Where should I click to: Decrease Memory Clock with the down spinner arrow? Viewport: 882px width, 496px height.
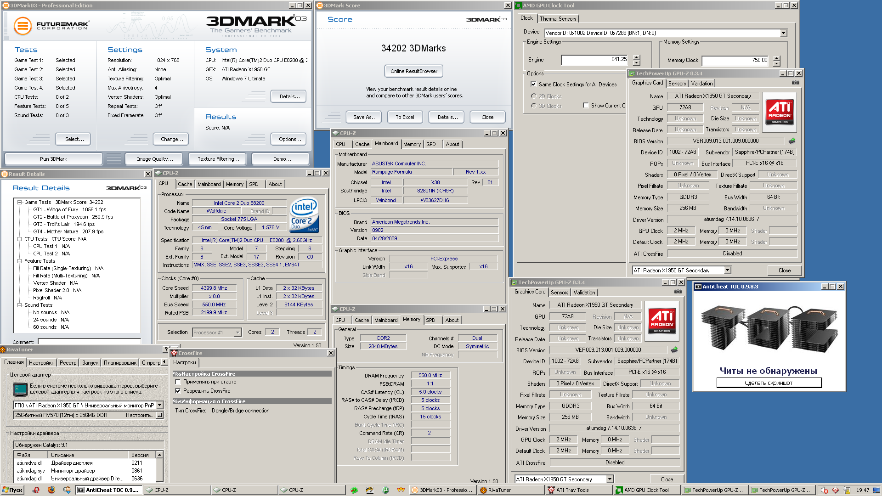(x=776, y=63)
